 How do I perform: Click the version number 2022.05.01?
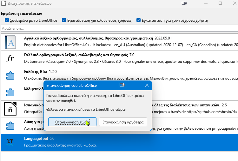[x=163, y=38]
